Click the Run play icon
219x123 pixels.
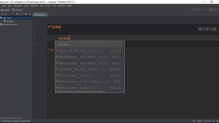198,10
